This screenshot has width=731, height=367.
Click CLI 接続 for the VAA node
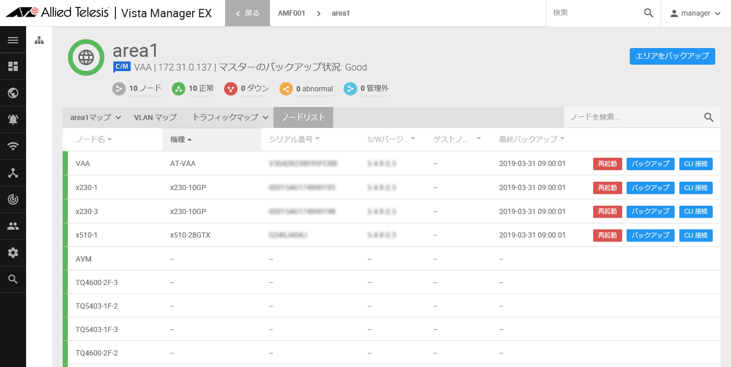coord(696,164)
